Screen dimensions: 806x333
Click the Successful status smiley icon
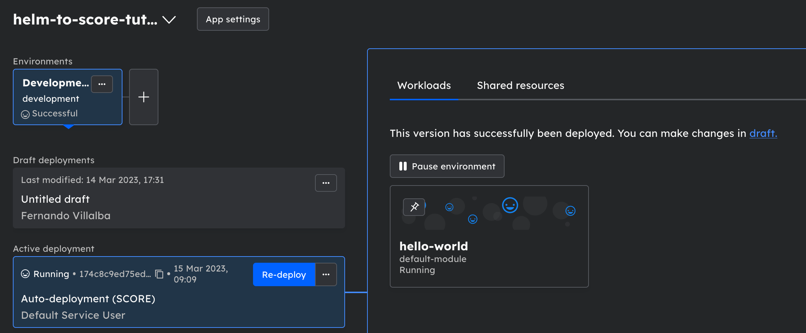pos(25,114)
